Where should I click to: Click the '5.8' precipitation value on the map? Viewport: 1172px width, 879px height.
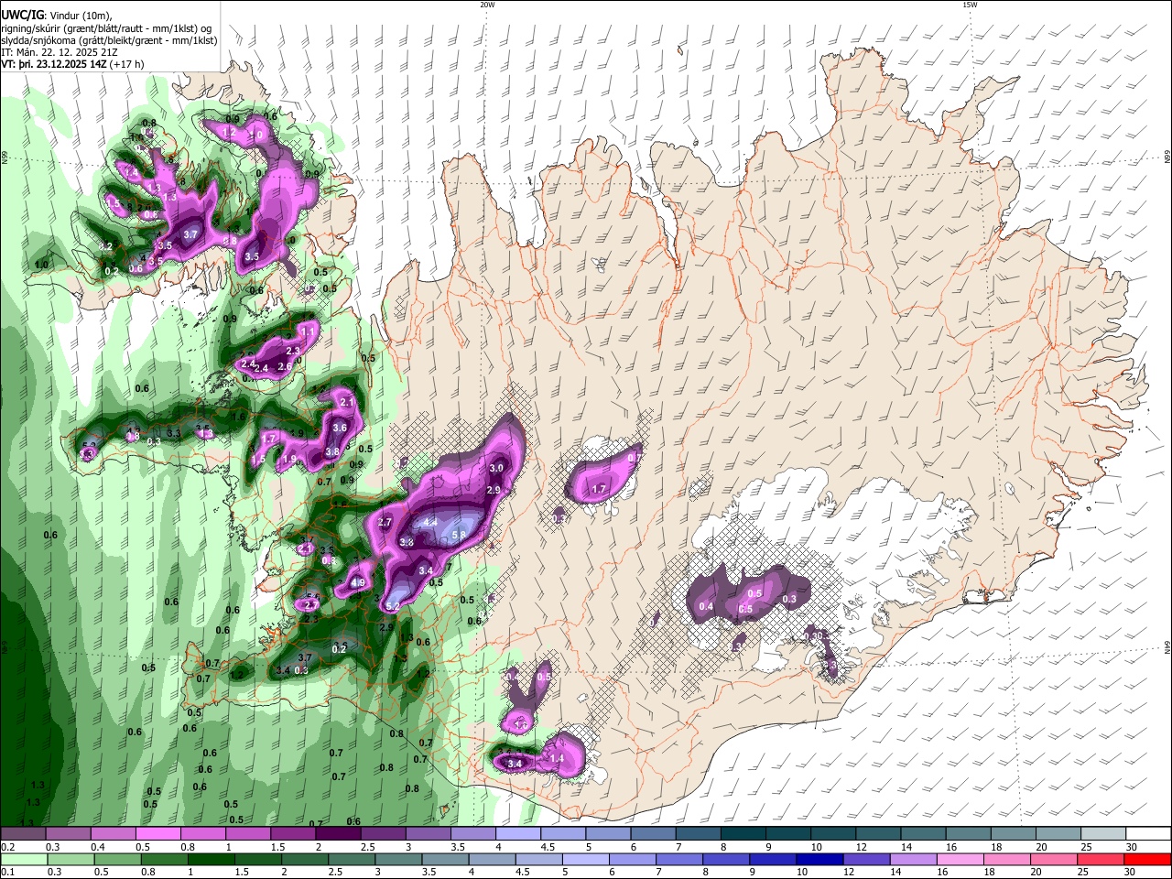click(x=459, y=536)
